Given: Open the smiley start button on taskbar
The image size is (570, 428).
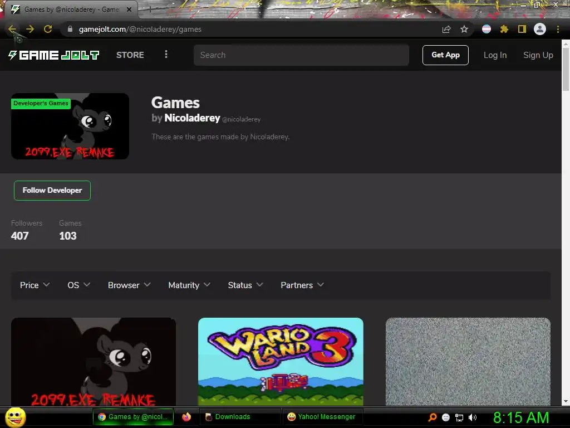Looking at the screenshot, I should point(15,417).
